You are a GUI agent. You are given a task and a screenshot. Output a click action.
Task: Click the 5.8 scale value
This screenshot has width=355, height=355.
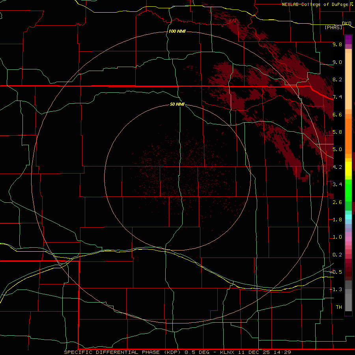pyautogui.click(x=337, y=132)
